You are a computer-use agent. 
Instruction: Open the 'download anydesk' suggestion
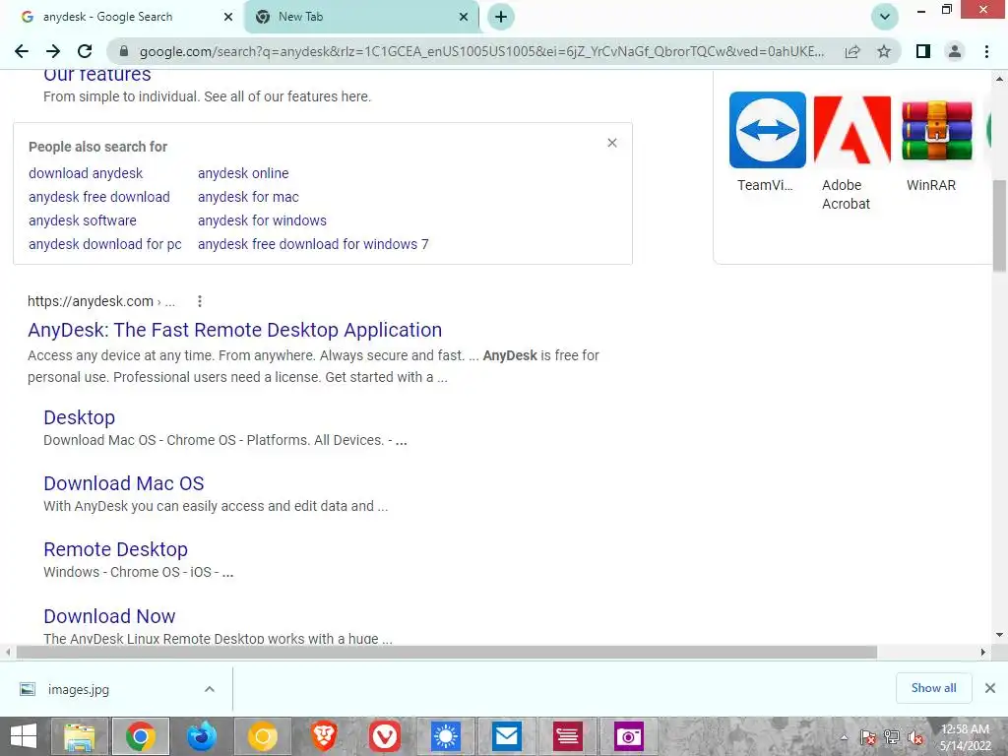[86, 173]
